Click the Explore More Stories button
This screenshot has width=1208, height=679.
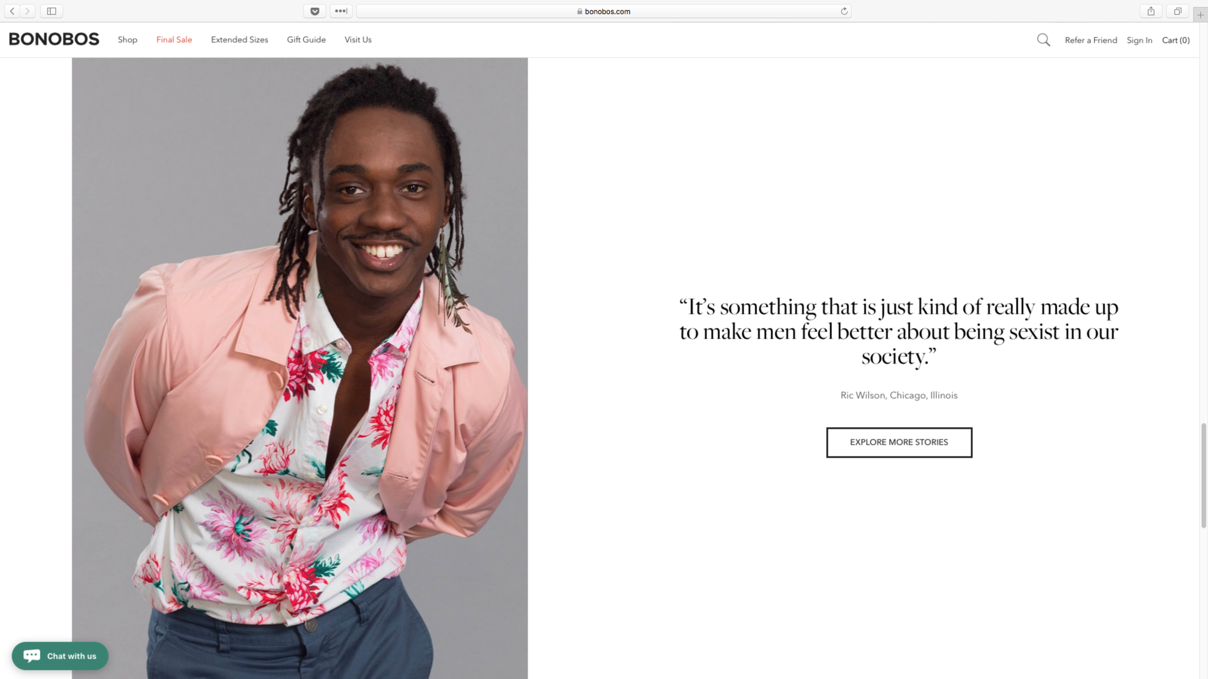(x=899, y=442)
